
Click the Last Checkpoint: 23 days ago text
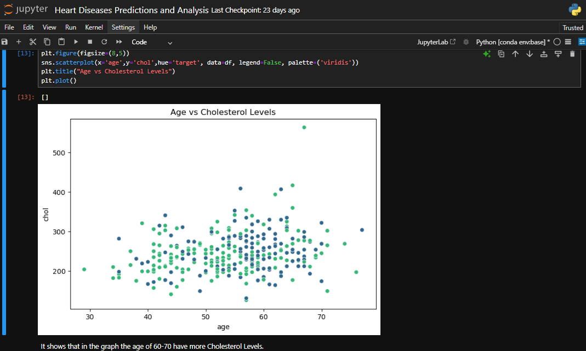pyautogui.click(x=255, y=10)
